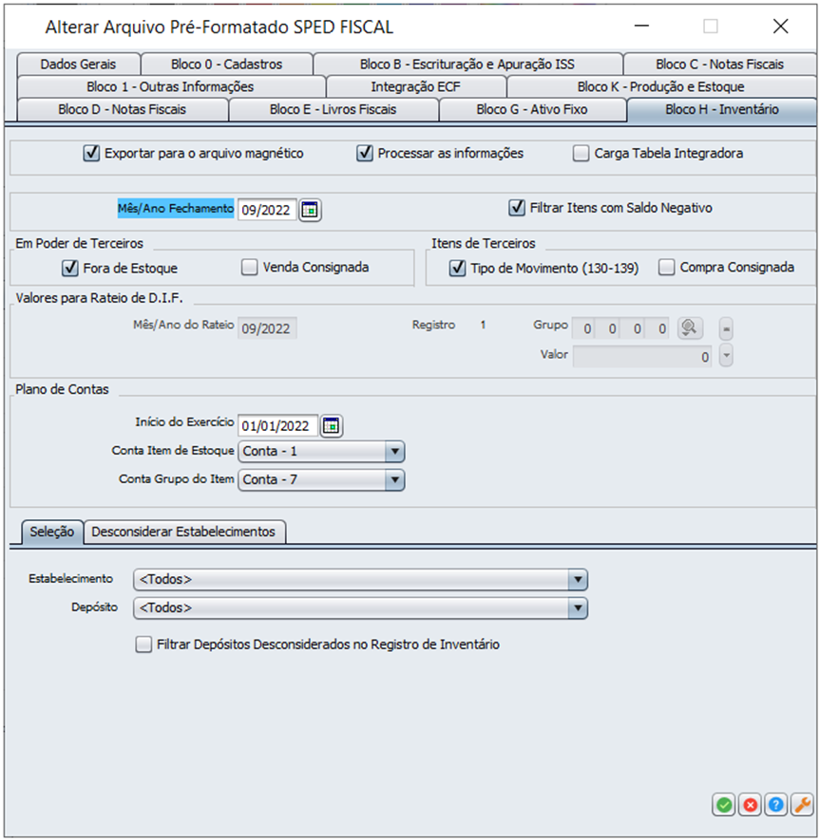Toggle Filtrar Itens com Saldo Negativo
The image size is (820, 840).
coord(517,207)
